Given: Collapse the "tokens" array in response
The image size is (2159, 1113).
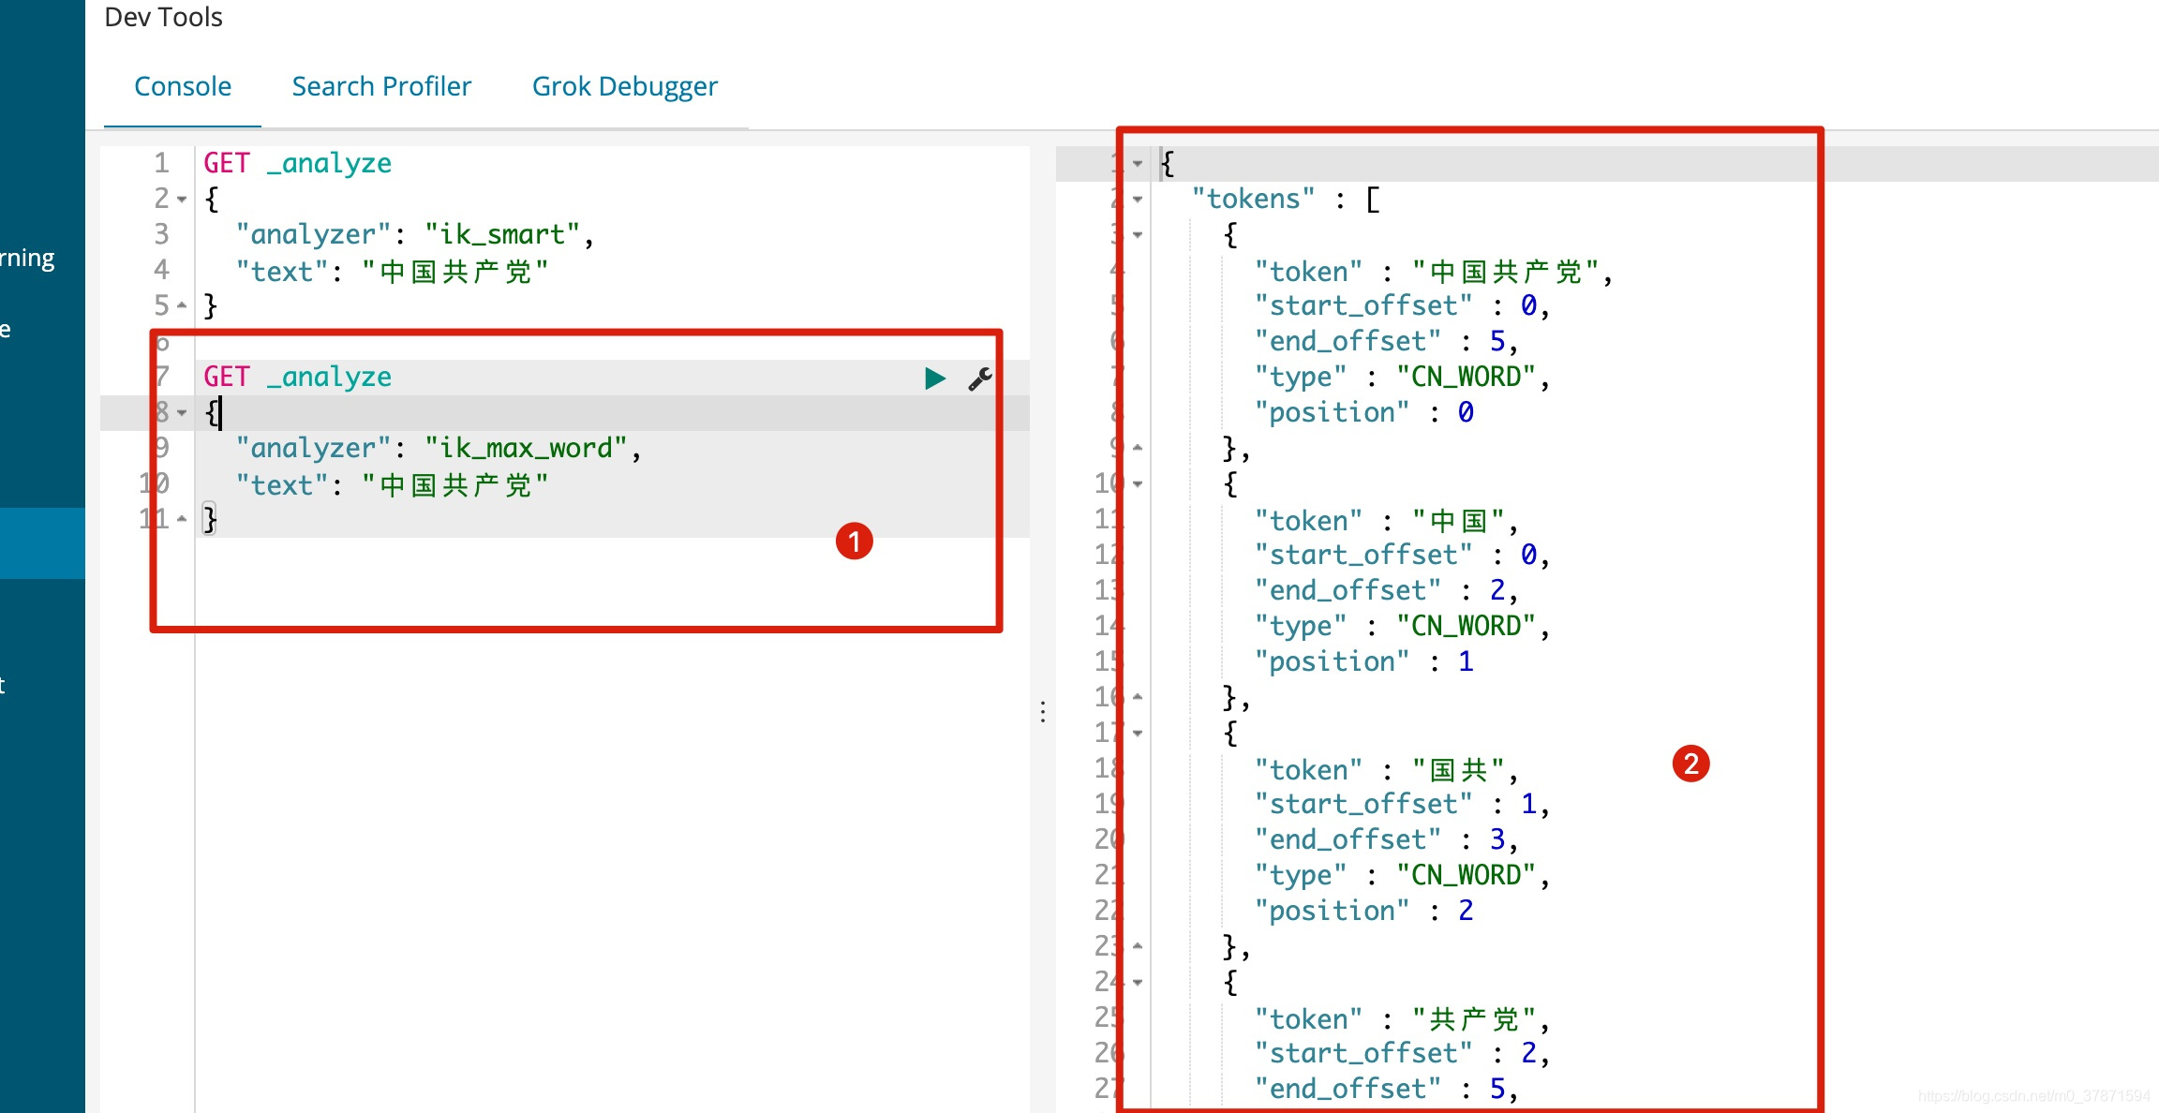Looking at the screenshot, I should coord(1138,200).
